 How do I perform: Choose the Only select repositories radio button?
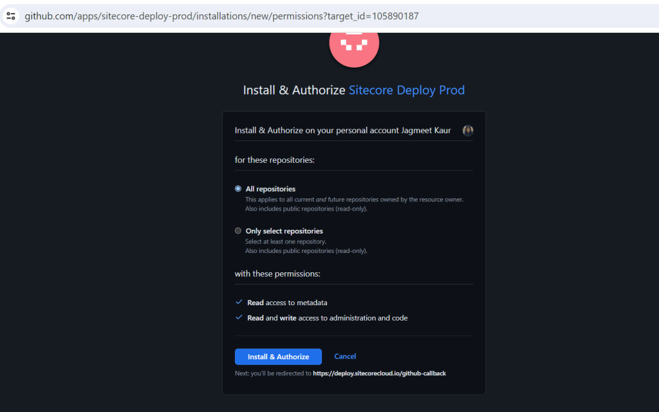(x=238, y=230)
